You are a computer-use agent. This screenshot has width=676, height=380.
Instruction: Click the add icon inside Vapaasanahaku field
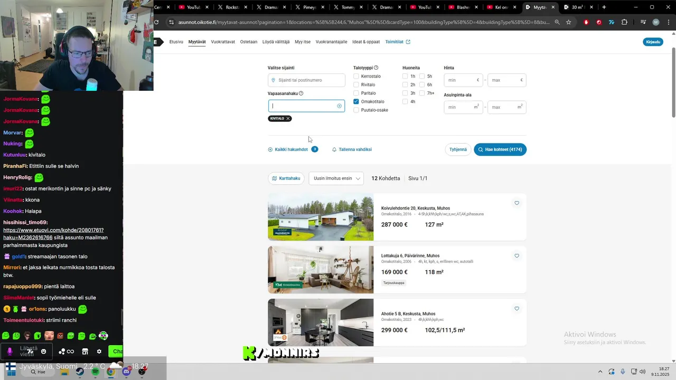point(339,106)
